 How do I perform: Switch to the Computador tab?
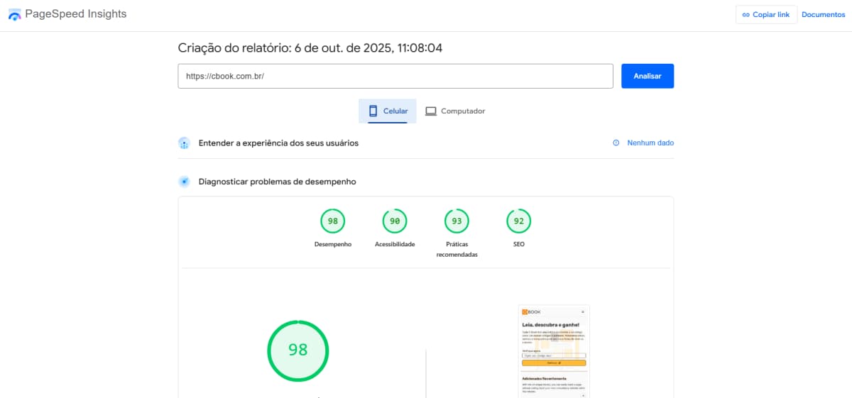[455, 111]
